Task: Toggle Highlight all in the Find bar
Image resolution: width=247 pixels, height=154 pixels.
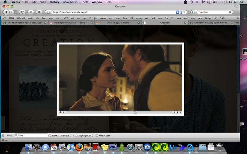Action: pos(83,136)
